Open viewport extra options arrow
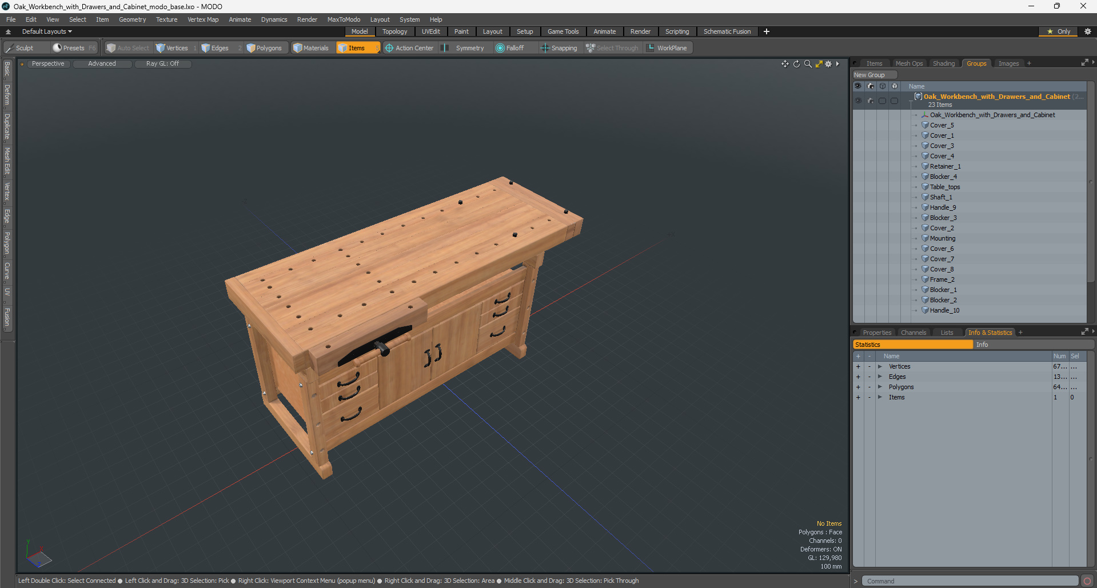 point(837,64)
